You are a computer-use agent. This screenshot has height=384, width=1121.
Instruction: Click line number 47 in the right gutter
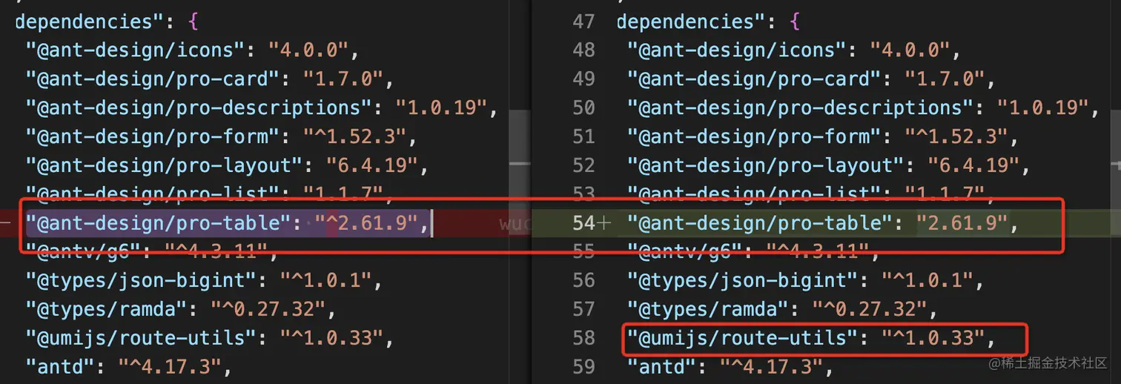coord(584,21)
